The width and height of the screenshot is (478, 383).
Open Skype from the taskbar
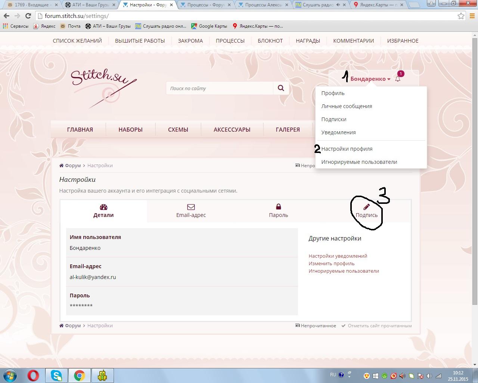pyautogui.click(x=56, y=375)
